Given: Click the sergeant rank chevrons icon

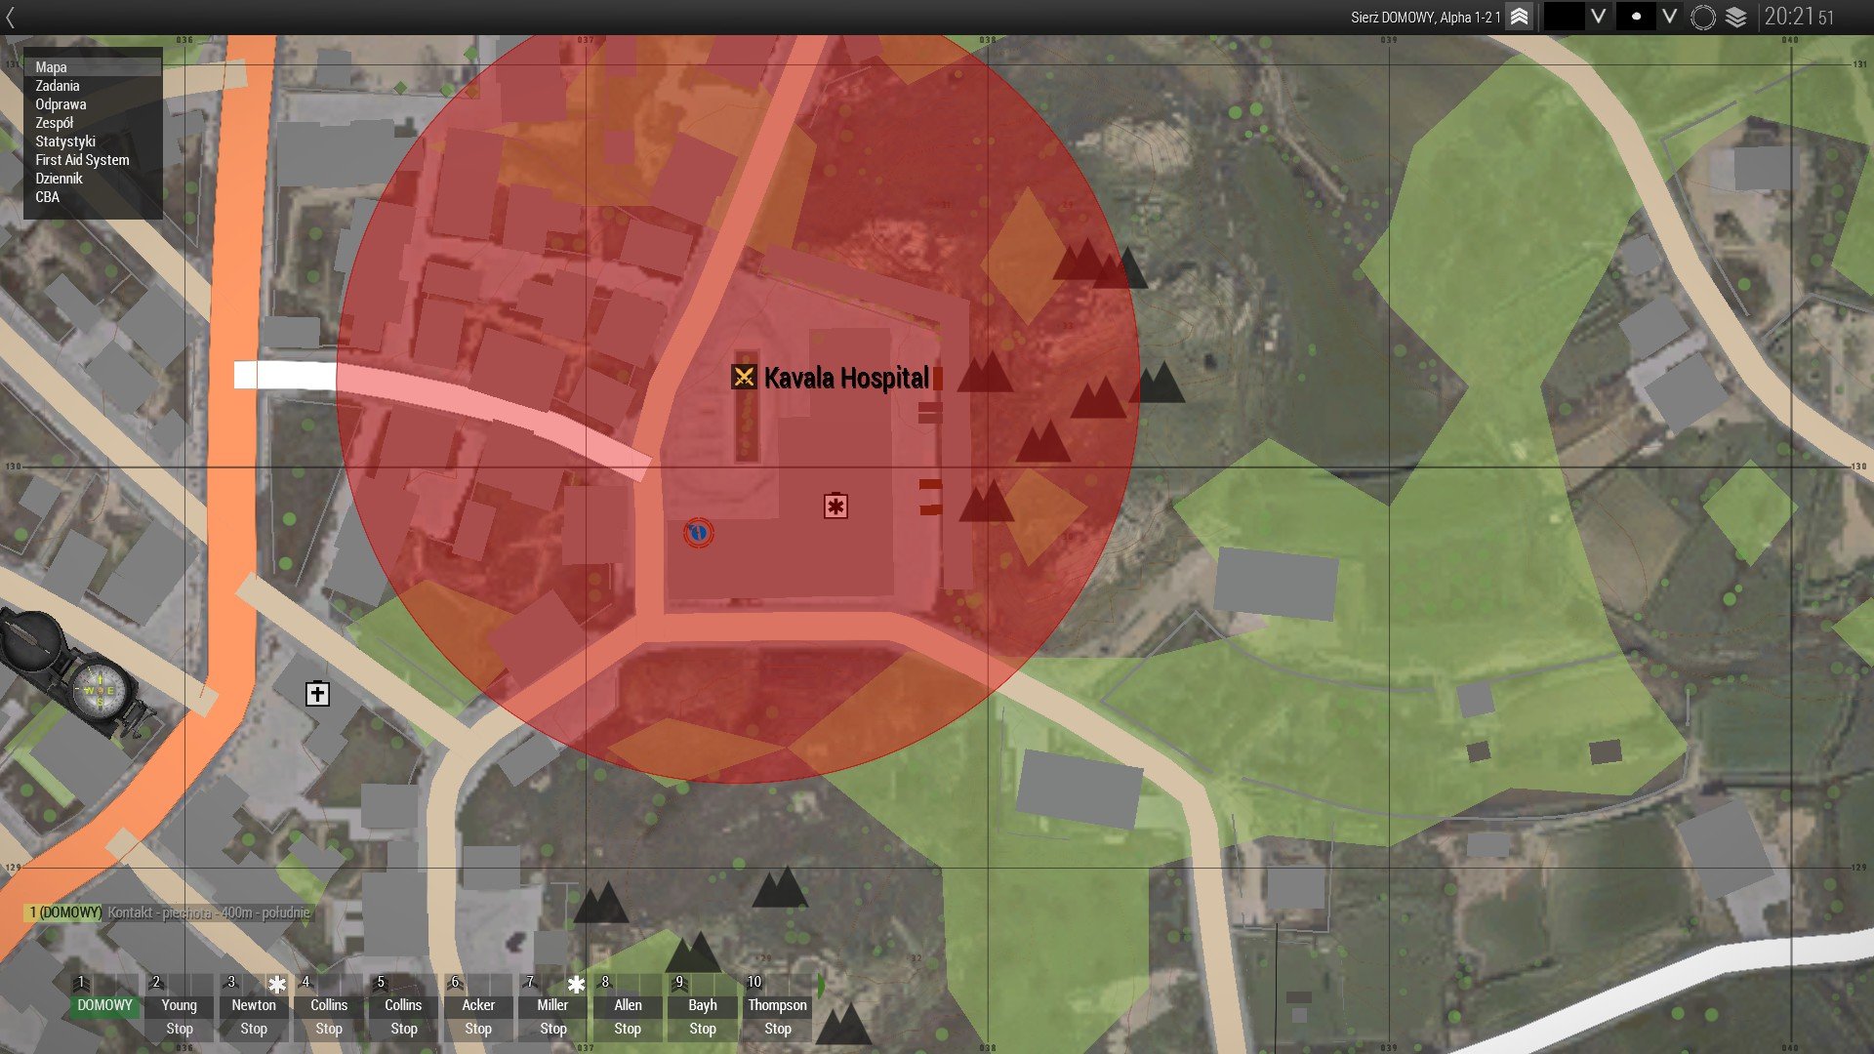Looking at the screenshot, I should tap(1519, 17).
